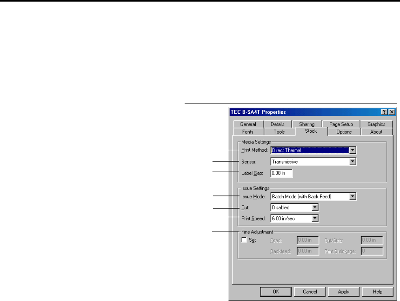Click the Issue Mode label

point(253,197)
